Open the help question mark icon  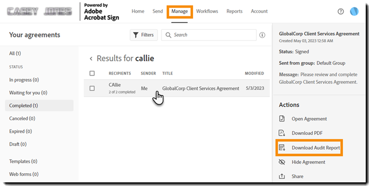click(341, 11)
